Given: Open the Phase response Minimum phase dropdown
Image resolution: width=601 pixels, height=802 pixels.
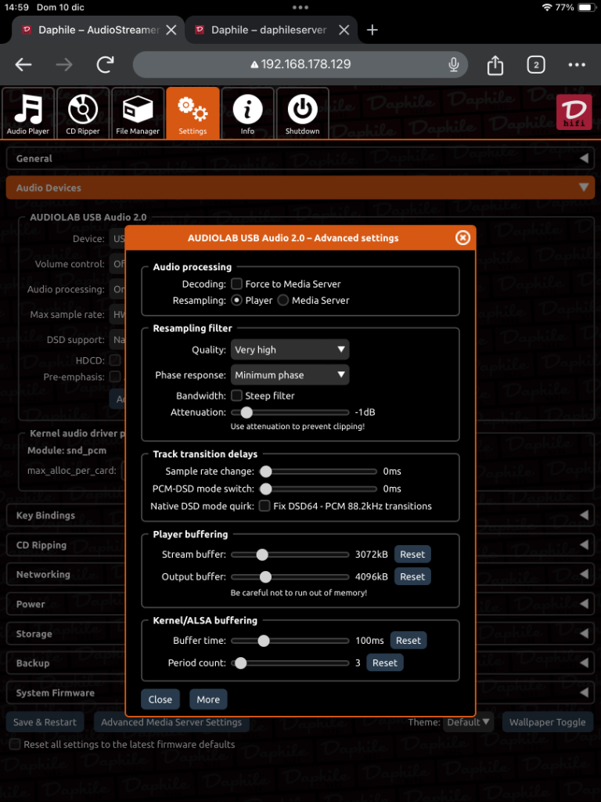Looking at the screenshot, I should pyautogui.click(x=290, y=375).
